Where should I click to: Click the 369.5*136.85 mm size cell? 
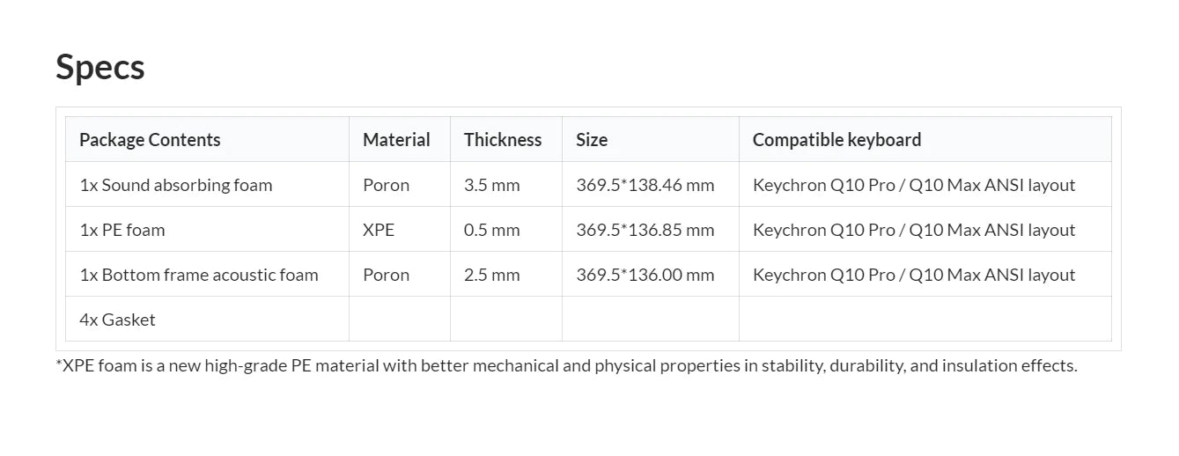point(645,230)
